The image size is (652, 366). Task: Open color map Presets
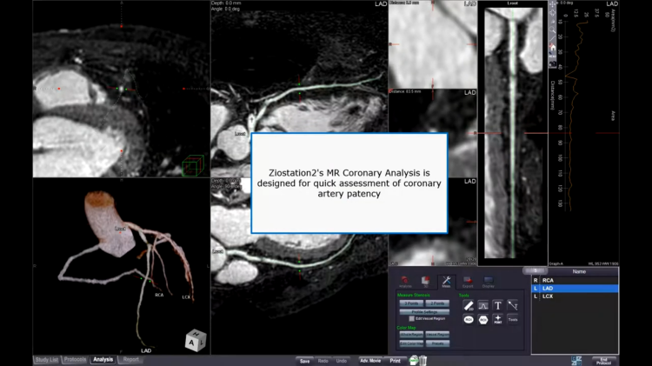(x=437, y=343)
